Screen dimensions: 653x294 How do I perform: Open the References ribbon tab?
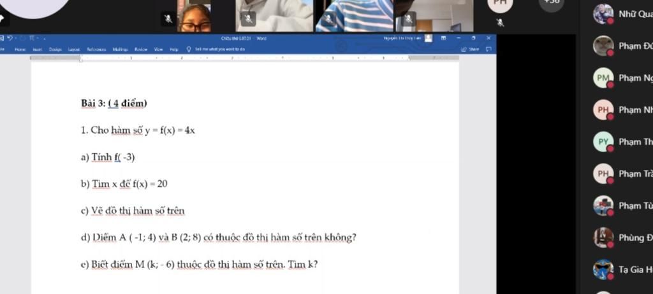[96, 49]
